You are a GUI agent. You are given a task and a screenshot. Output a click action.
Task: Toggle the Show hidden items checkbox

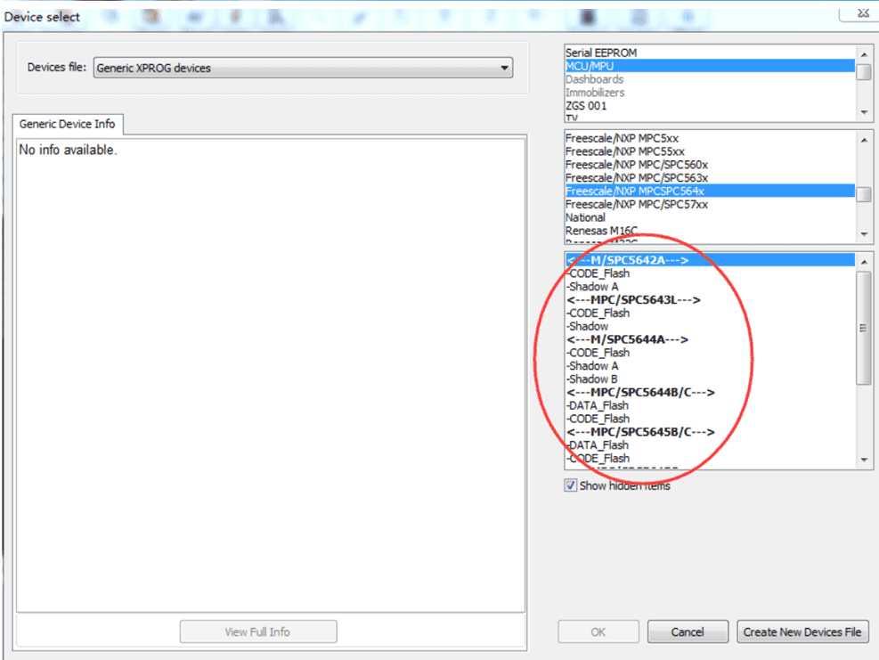(571, 485)
